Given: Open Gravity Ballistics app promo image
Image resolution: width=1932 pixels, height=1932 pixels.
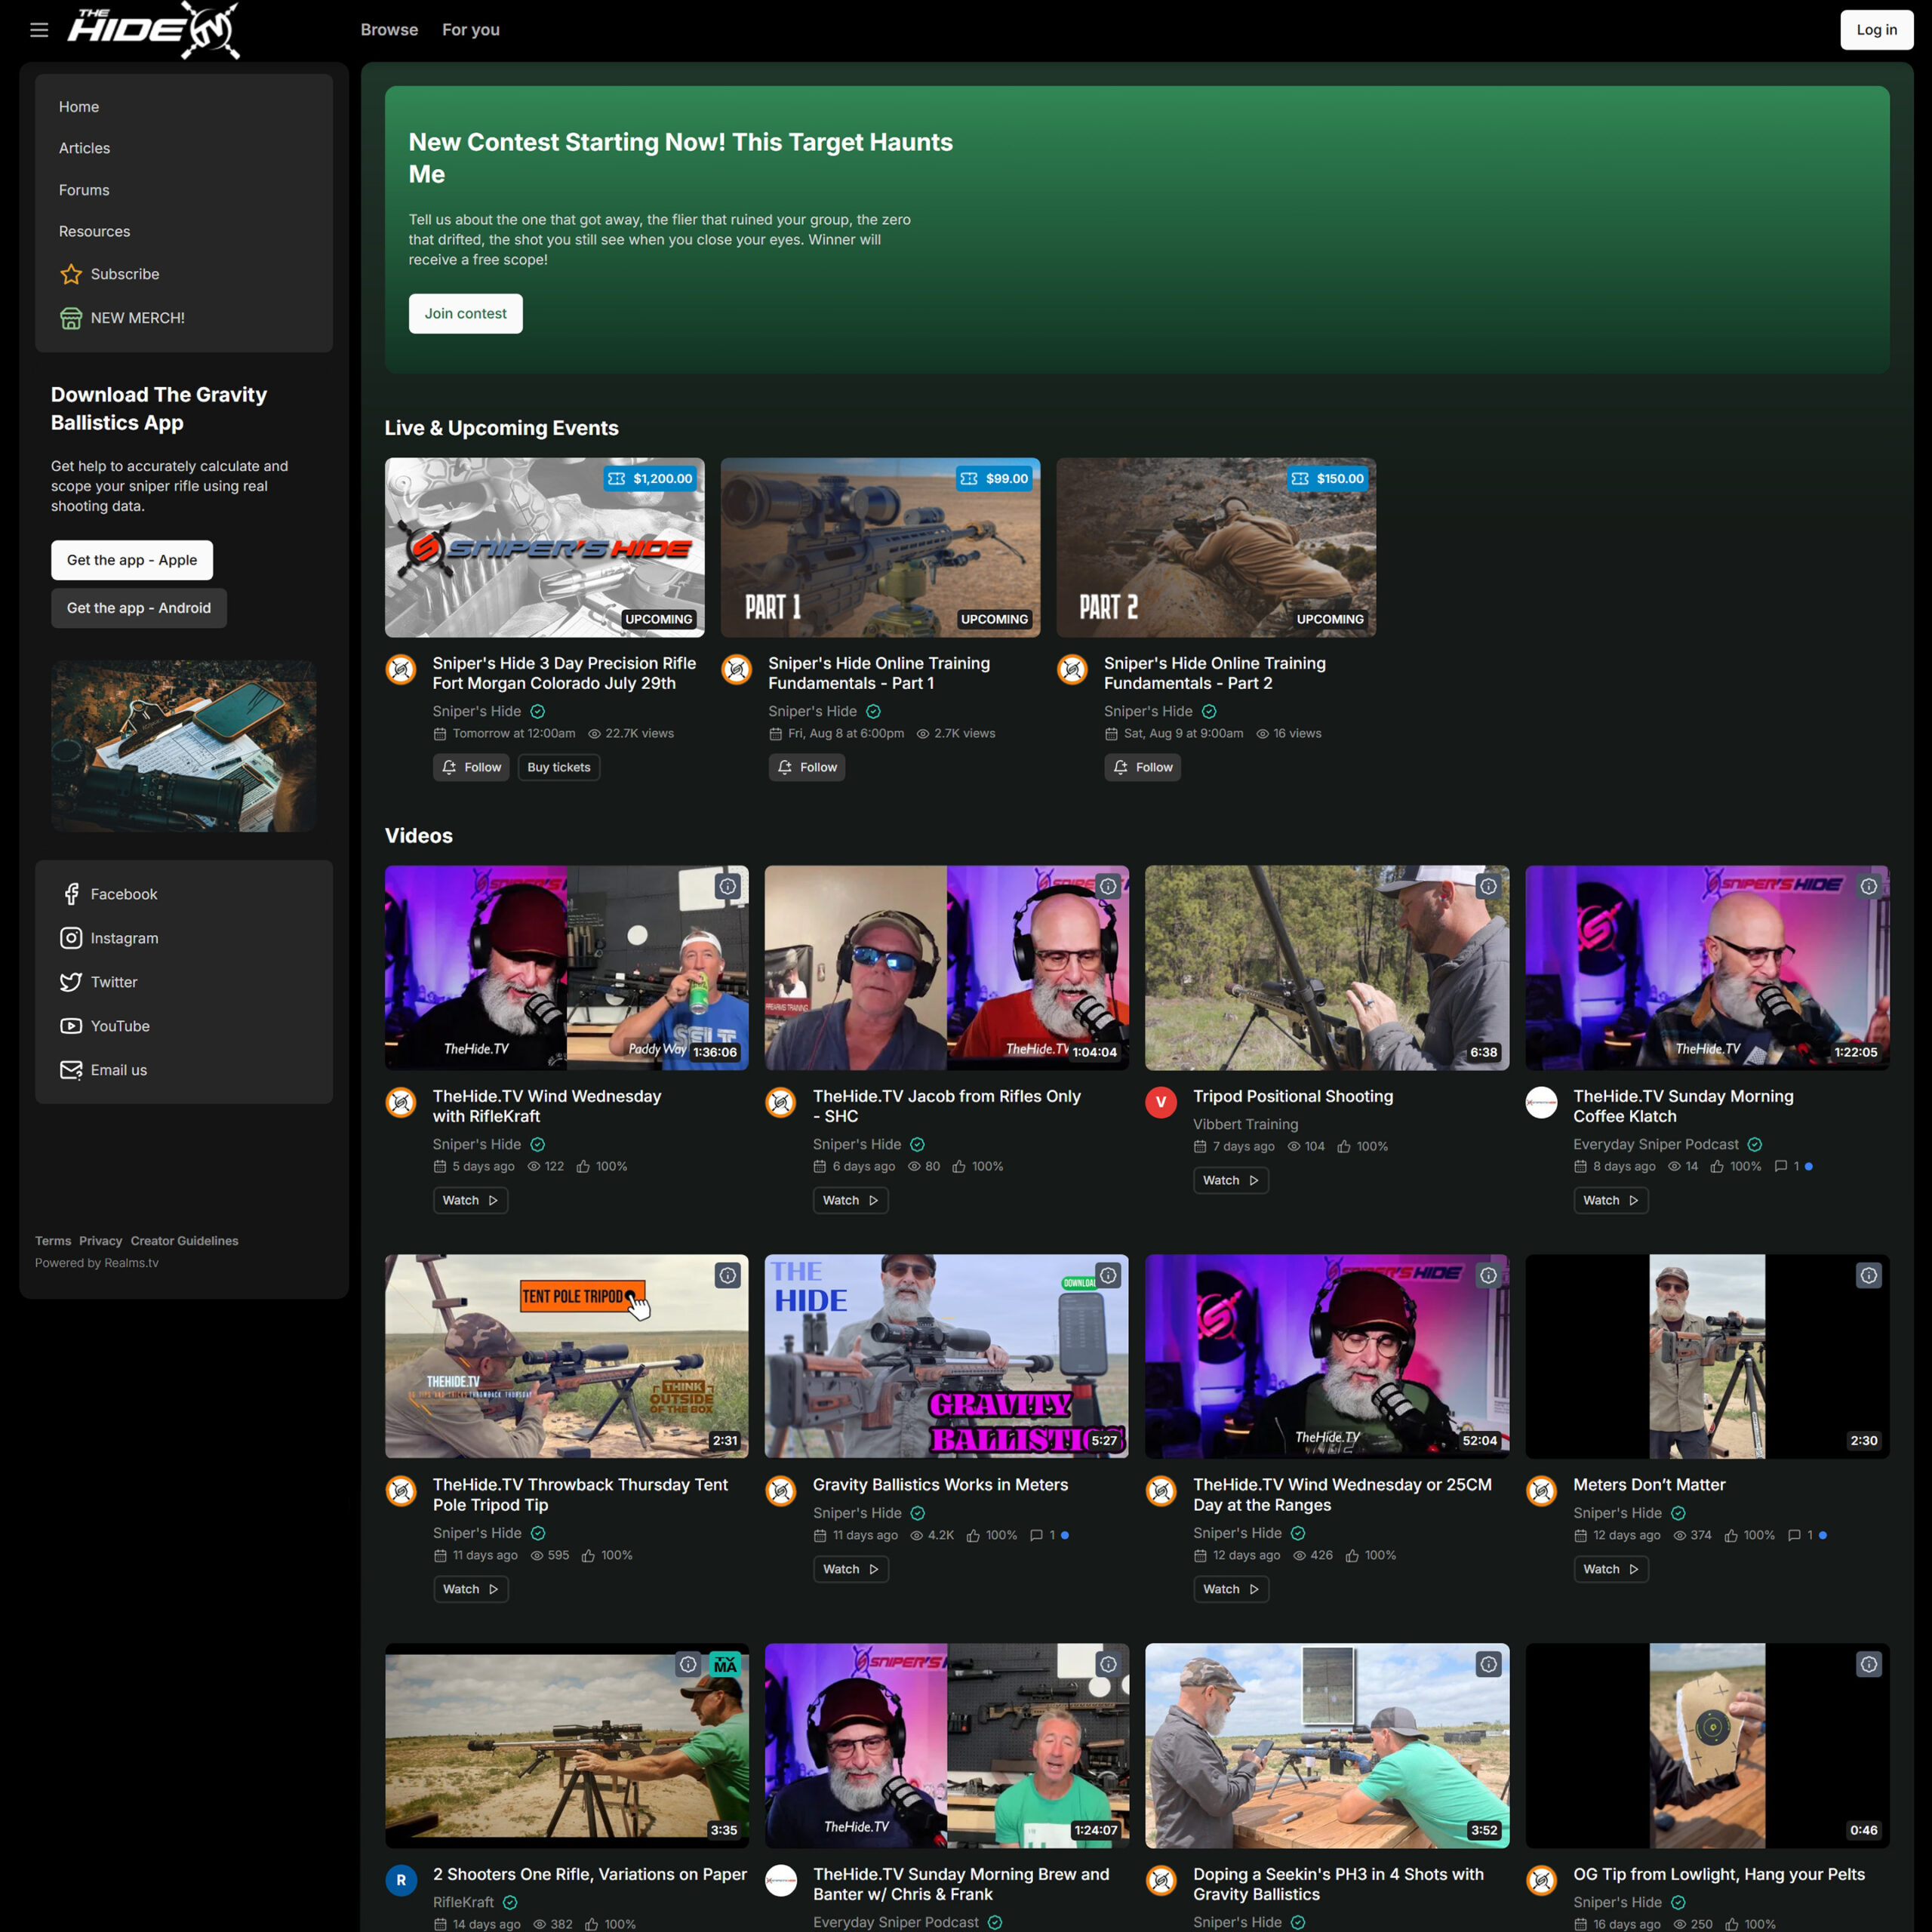Looking at the screenshot, I should point(184,746).
